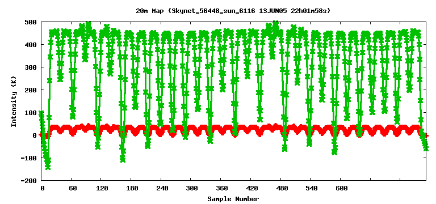Click the 420 tick label on x-axis

(252, 189)
